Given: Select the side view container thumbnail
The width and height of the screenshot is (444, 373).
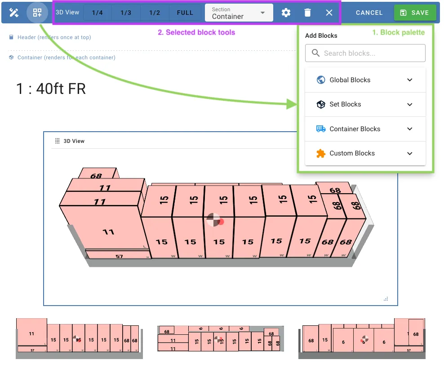Looking at the screenshot, I should pos(79,339).
